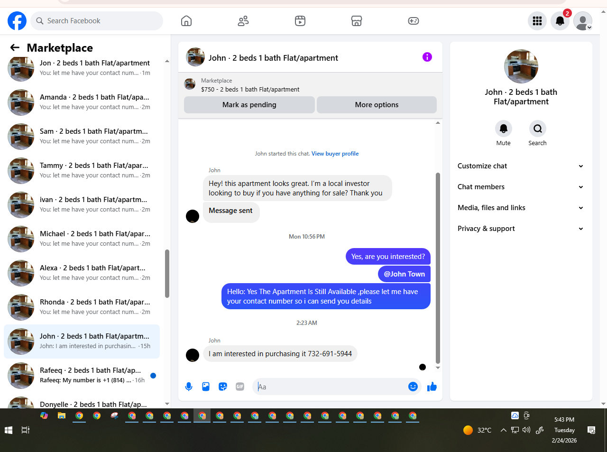Image resolution: width=607 pixels, height=452 pixels.
Task: Click the Search Facebook field
Action: tap(97, 21)
